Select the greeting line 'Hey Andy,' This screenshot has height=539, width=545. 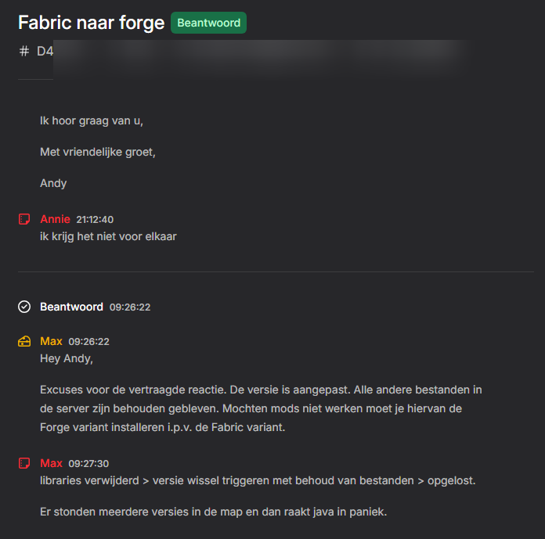click(66, 358)
